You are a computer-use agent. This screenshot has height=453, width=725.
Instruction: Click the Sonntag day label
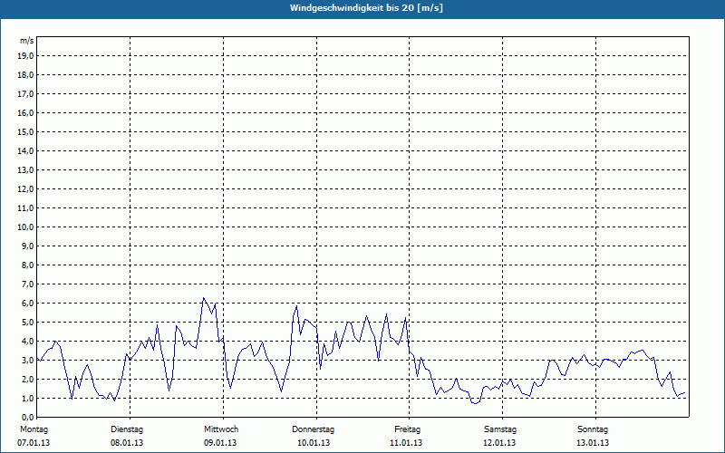[593, 429]
